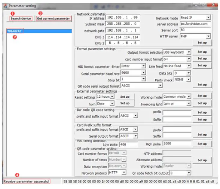220x189 pixels.
Task: Click the Parameter setting window icon
Action: click(5, 6)
